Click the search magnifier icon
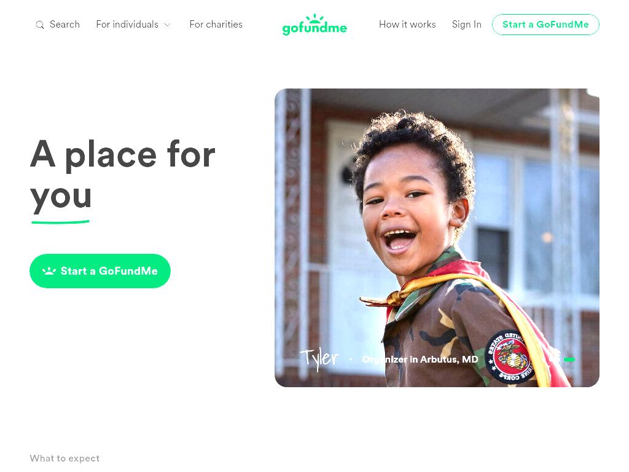629x472 pixels. (x=40, y=25)
